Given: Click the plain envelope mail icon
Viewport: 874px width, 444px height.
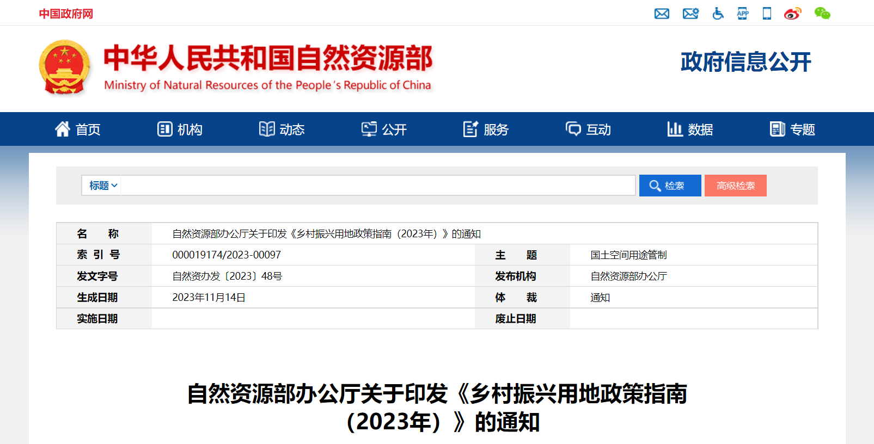Looking at the screenshot, I should 662,14.
